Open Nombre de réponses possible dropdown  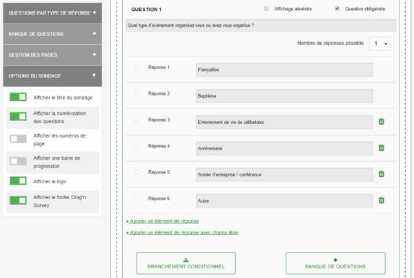tap(379, 44)
